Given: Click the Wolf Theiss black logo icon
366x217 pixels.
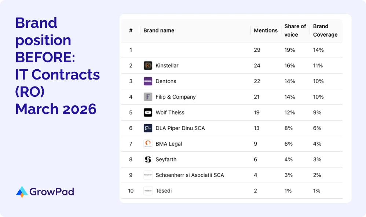Looking at the screenshot, I should [x=148, y=113].
